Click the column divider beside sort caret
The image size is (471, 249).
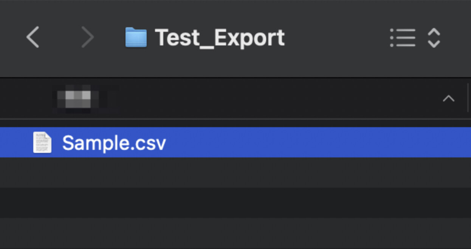(468, 98)
